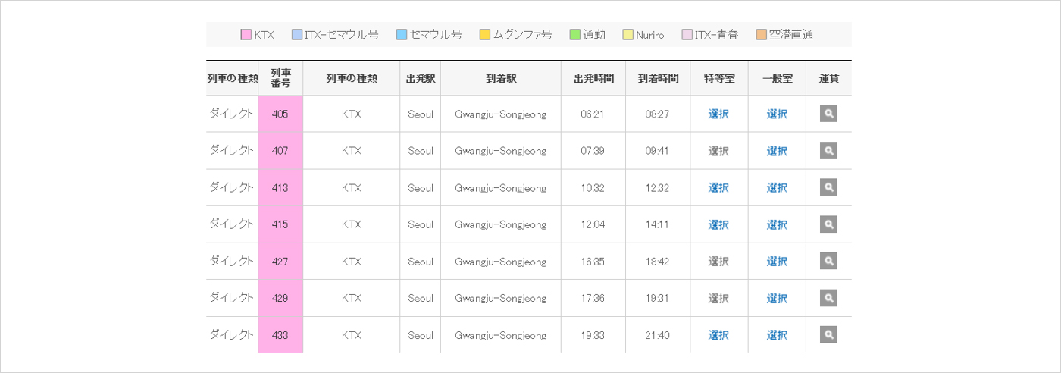Screen dimensions: 1061x373
Task: Open fare lookup icon for train 433
Action: click(828, 334)
